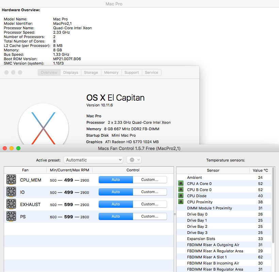
Task: Set IO fan to Auto
Action: [116, 192]
